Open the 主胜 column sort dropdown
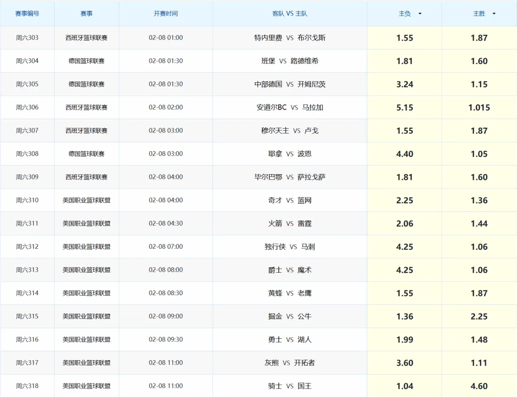Screen dimensions: 517x398 click(x=494, y=13)
